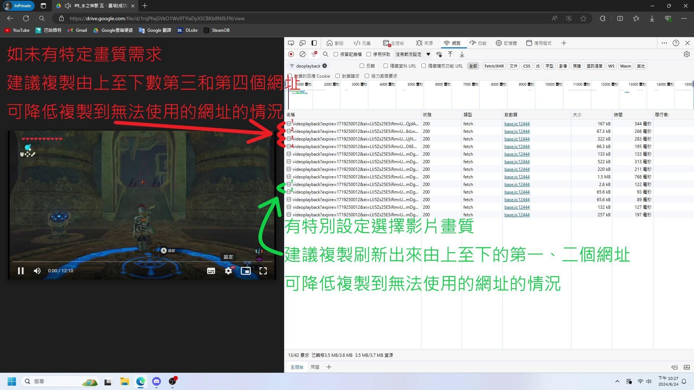Open network search magnifier icon
Screen dimensions: 694x390
click(x=326, y=54)
